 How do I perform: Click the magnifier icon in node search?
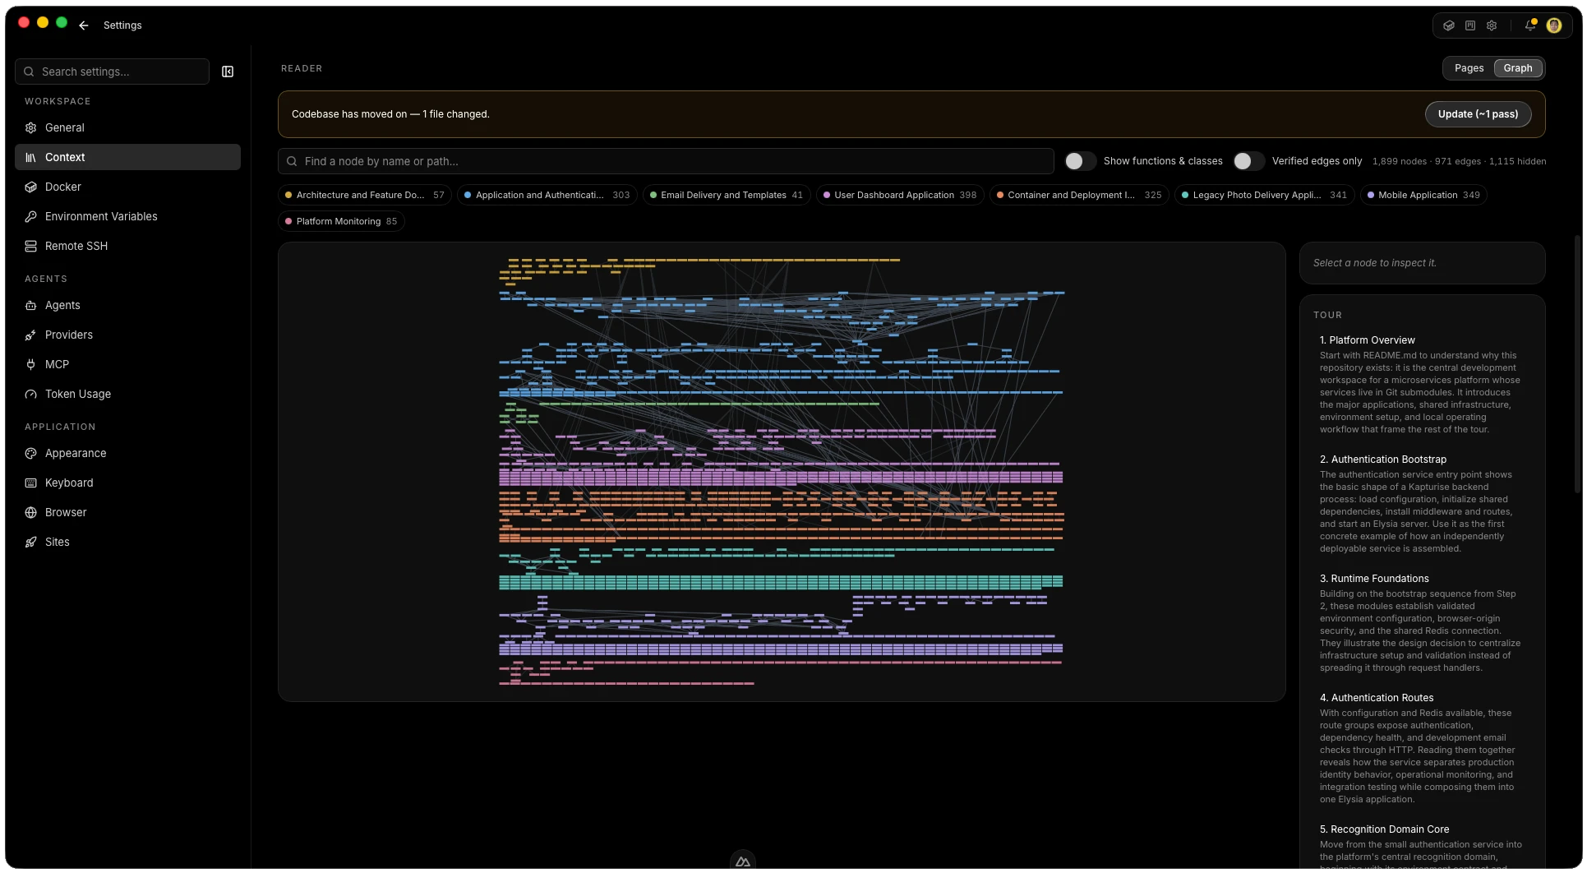coord(292,161)
